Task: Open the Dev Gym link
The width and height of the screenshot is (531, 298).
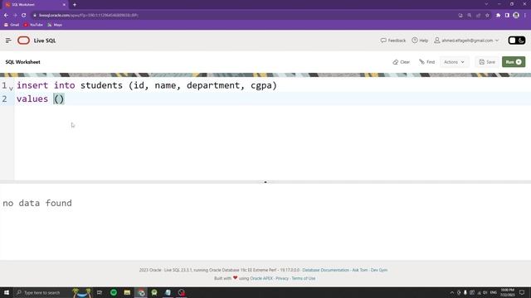Action: tap(379, 271)
